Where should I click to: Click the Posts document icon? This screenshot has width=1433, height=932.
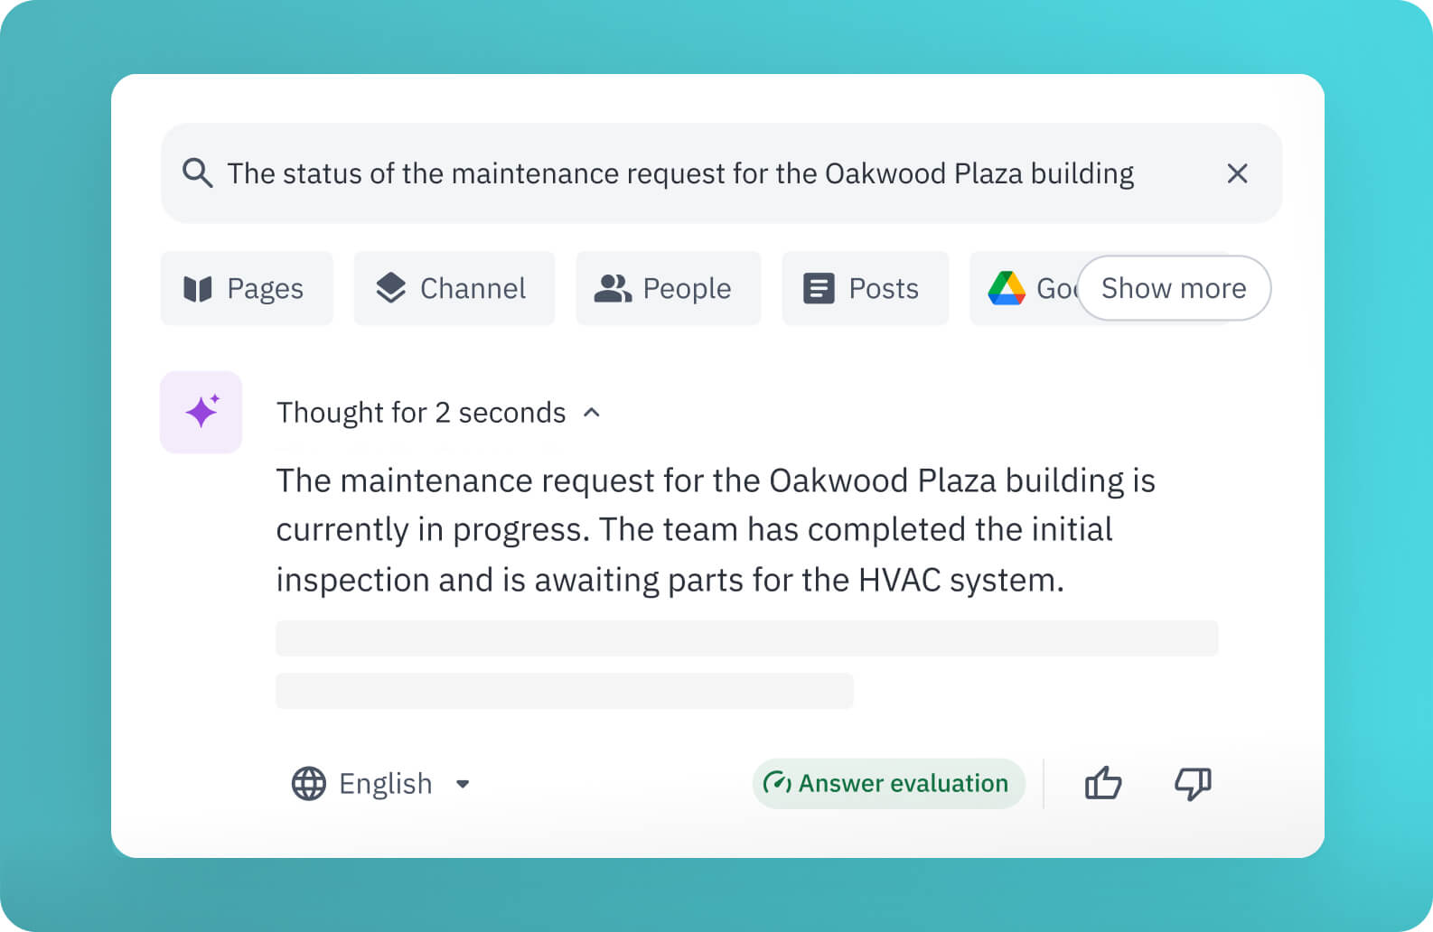(818, 288)
